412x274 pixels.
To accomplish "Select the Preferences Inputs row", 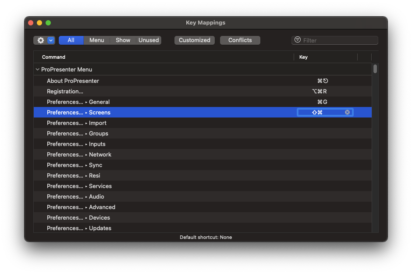I will tap(202, 144).
